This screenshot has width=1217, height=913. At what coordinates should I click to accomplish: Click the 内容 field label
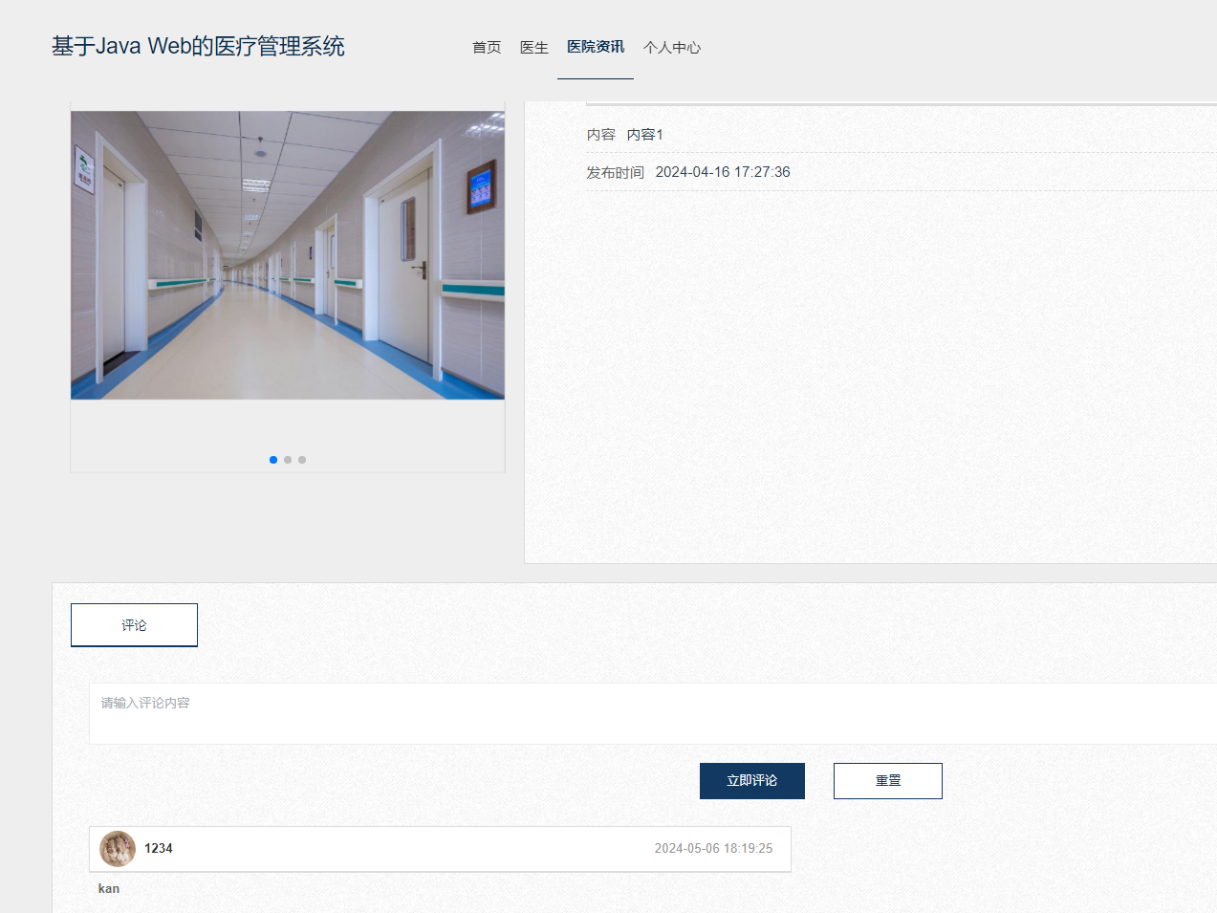(x=601, y=135)
